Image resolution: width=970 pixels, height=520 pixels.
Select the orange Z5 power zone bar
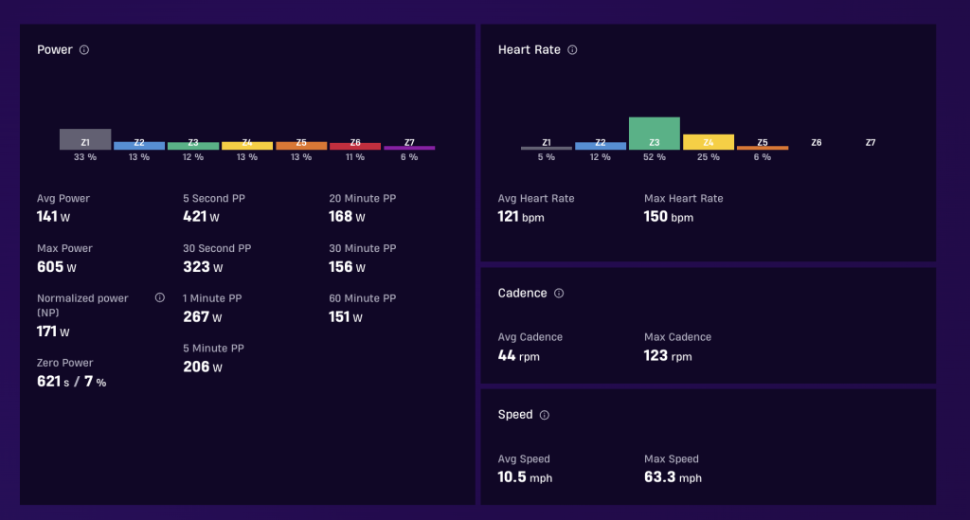pyautogui.click(x=301, y=146)
